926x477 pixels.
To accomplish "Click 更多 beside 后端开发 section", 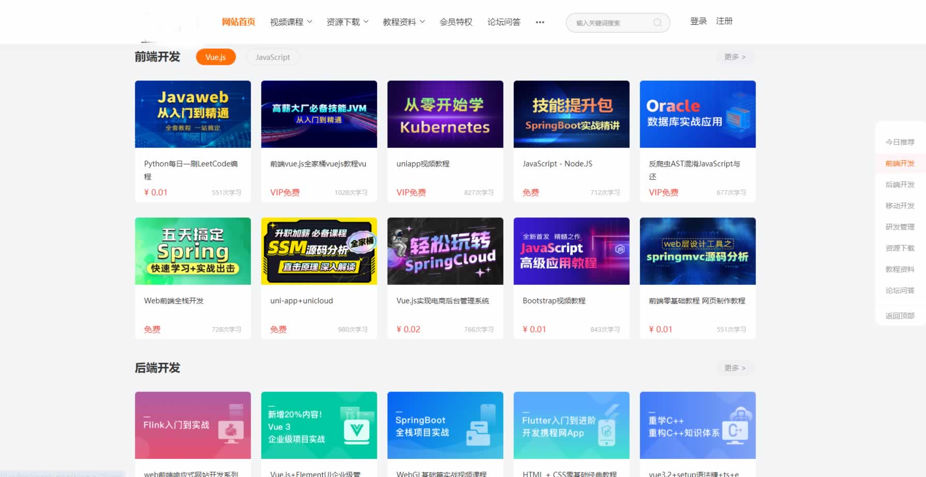I will [735, 368].
